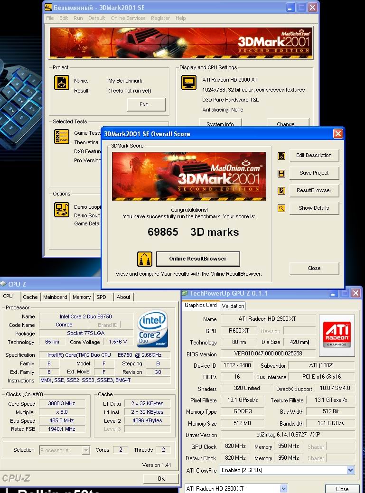Click the 69865 score value
Screen dimensions: 365x493
click(163, 232)
